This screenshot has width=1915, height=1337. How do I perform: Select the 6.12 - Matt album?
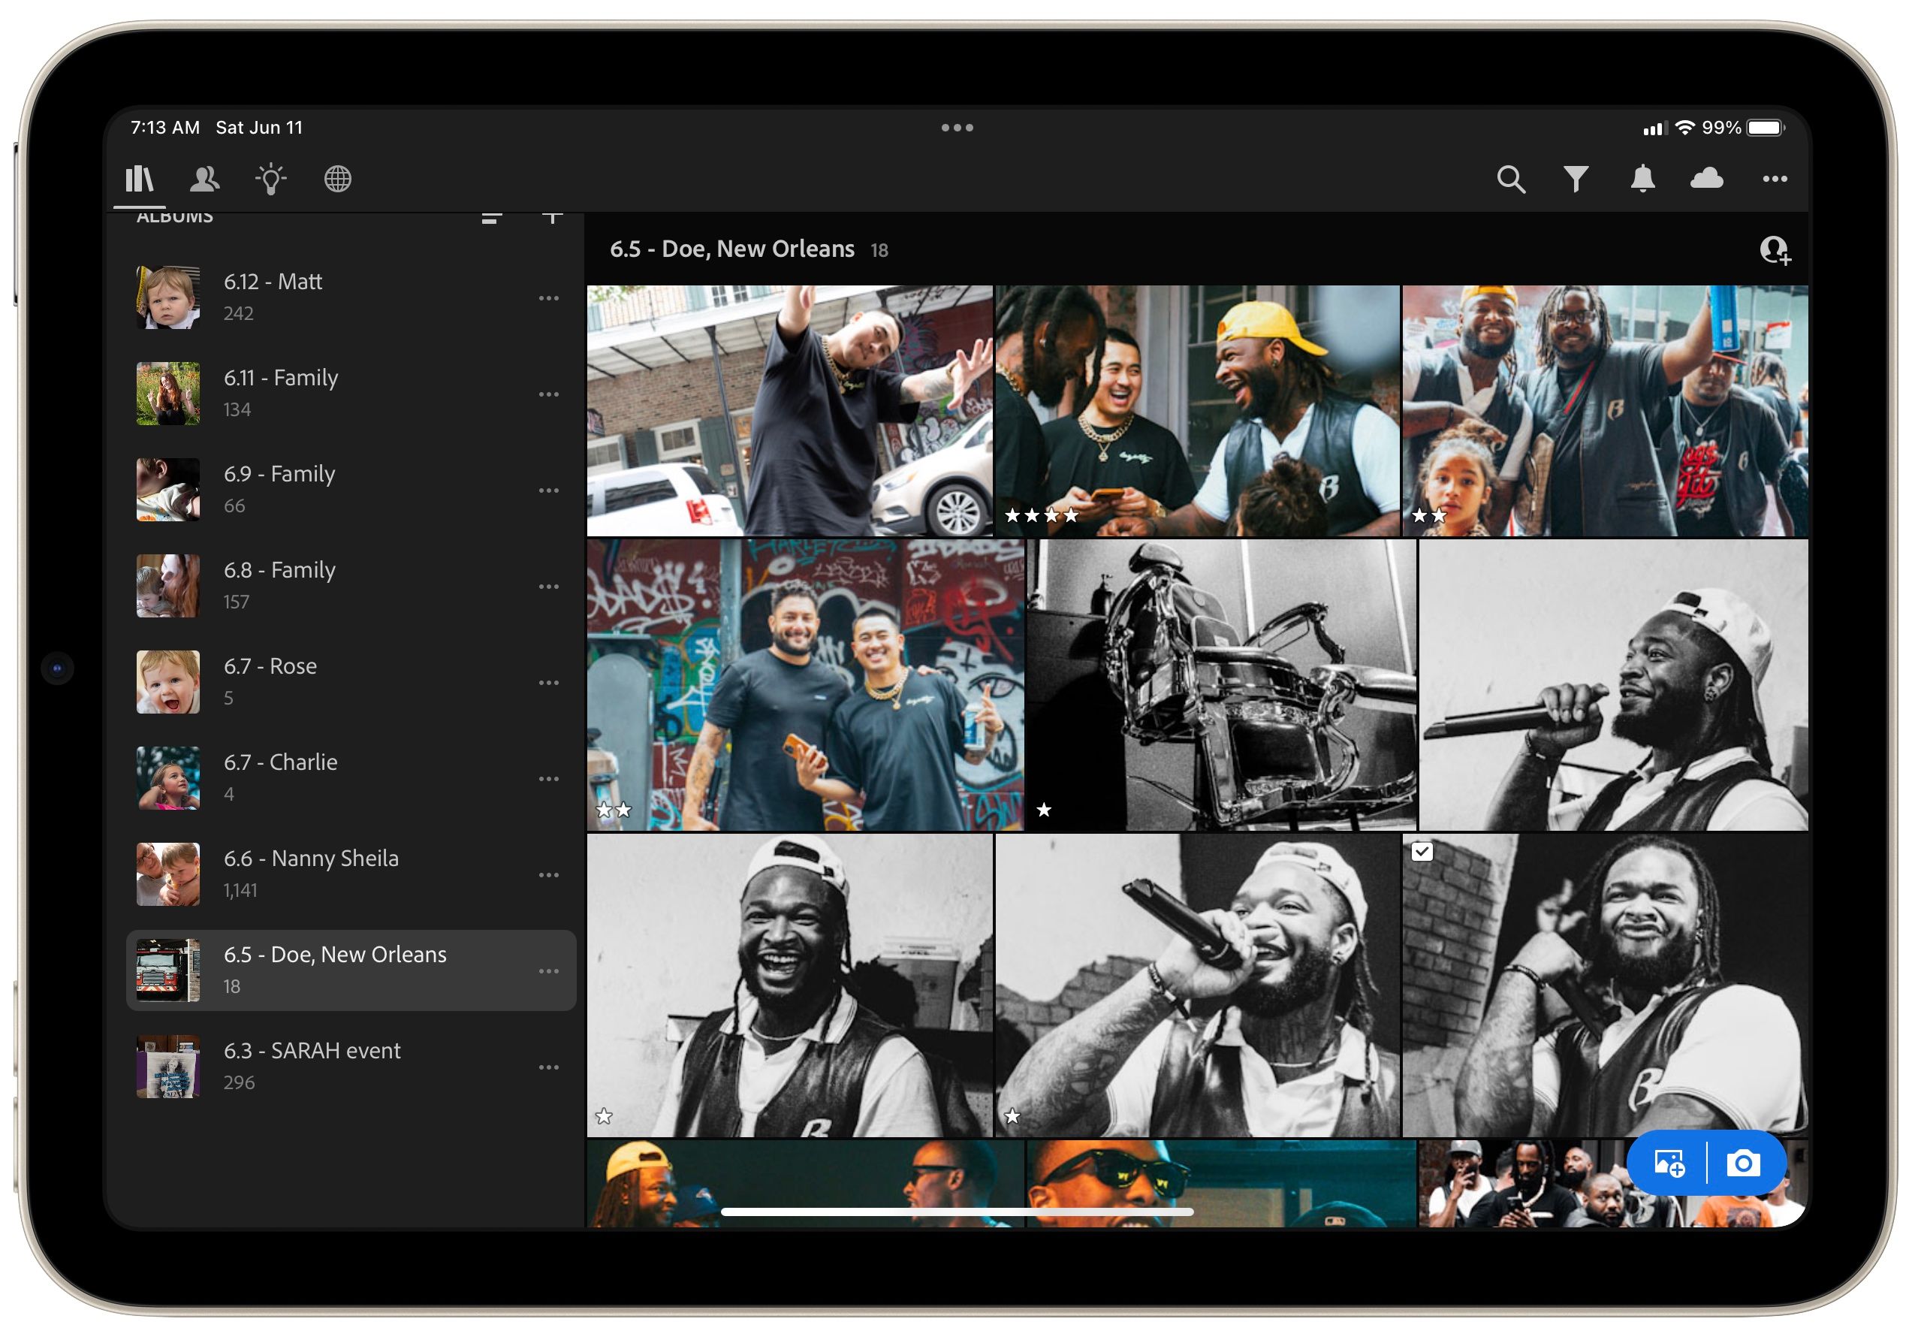pos(351,297)
